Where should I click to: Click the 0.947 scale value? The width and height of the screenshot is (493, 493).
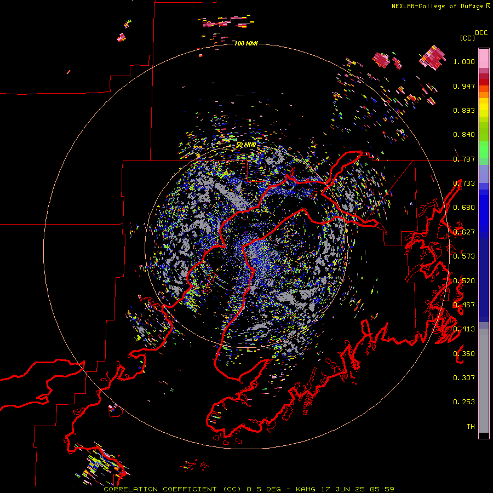[464, 86]
